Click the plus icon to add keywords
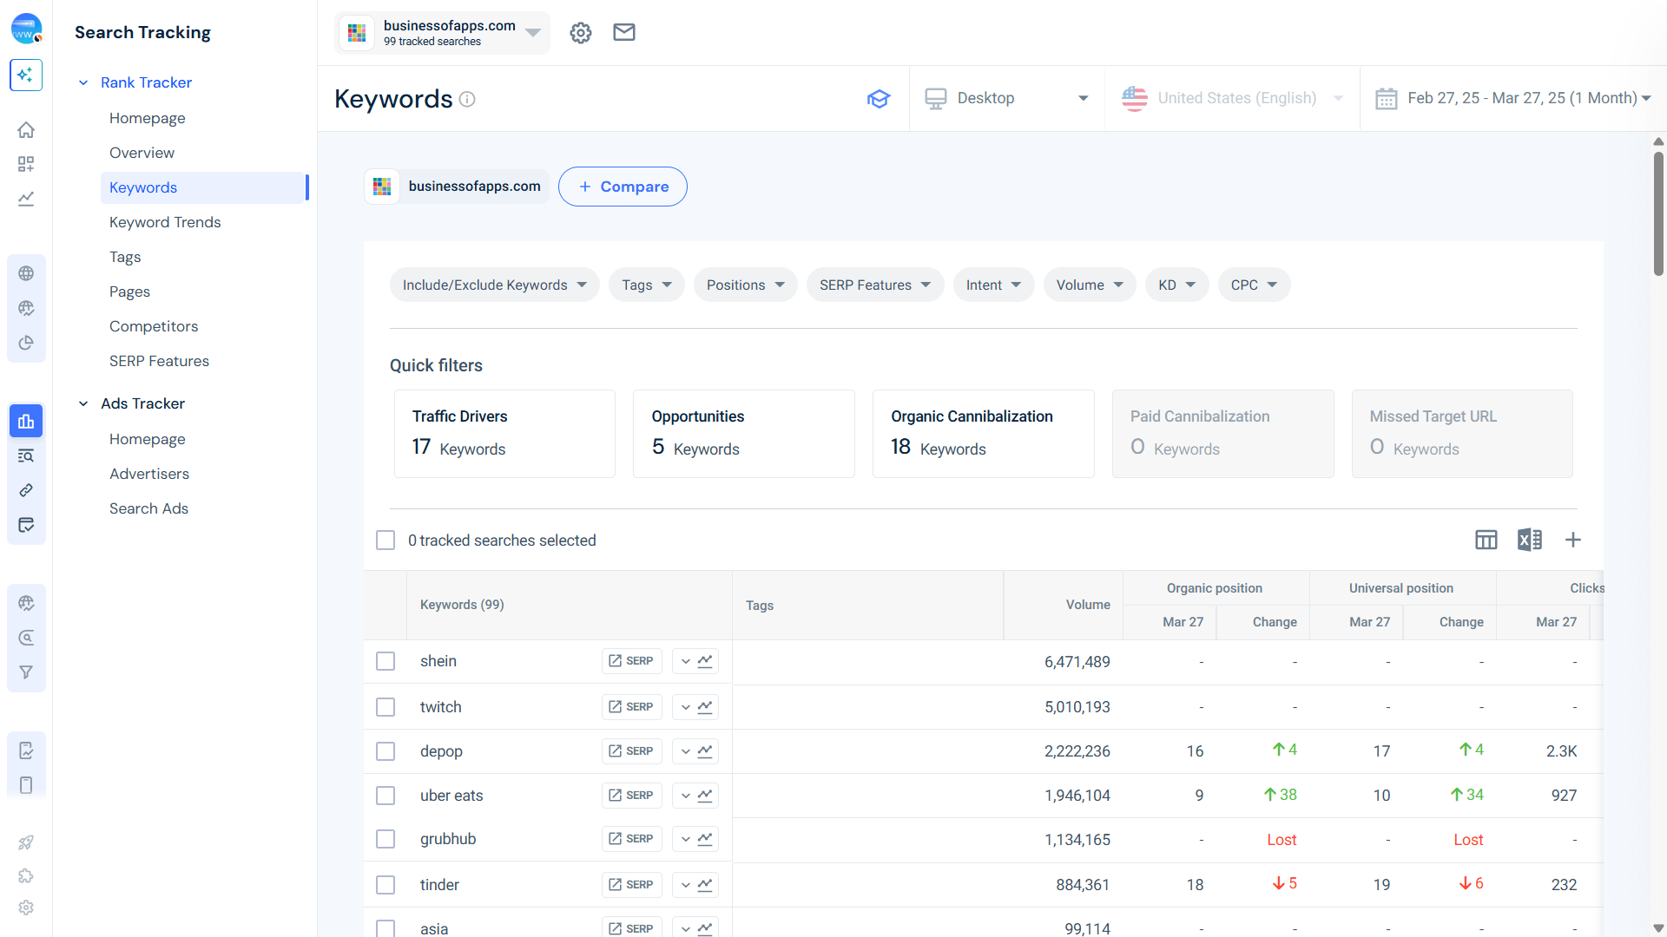This screenshot has height=937, width=1667. click(x=1572, y=540)
